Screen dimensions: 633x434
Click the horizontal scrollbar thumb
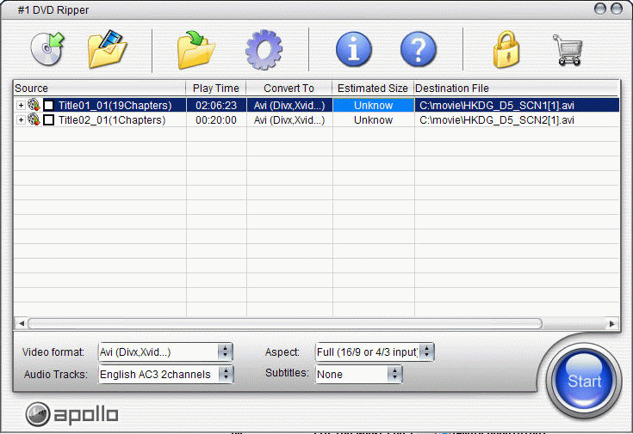point(285,324)
